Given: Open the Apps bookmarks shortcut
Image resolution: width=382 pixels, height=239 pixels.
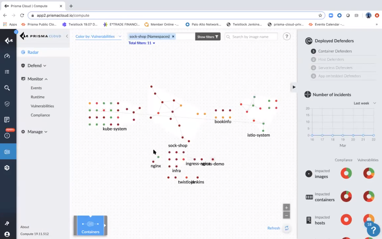Looking at the screenshot, I should click(10, 25).
